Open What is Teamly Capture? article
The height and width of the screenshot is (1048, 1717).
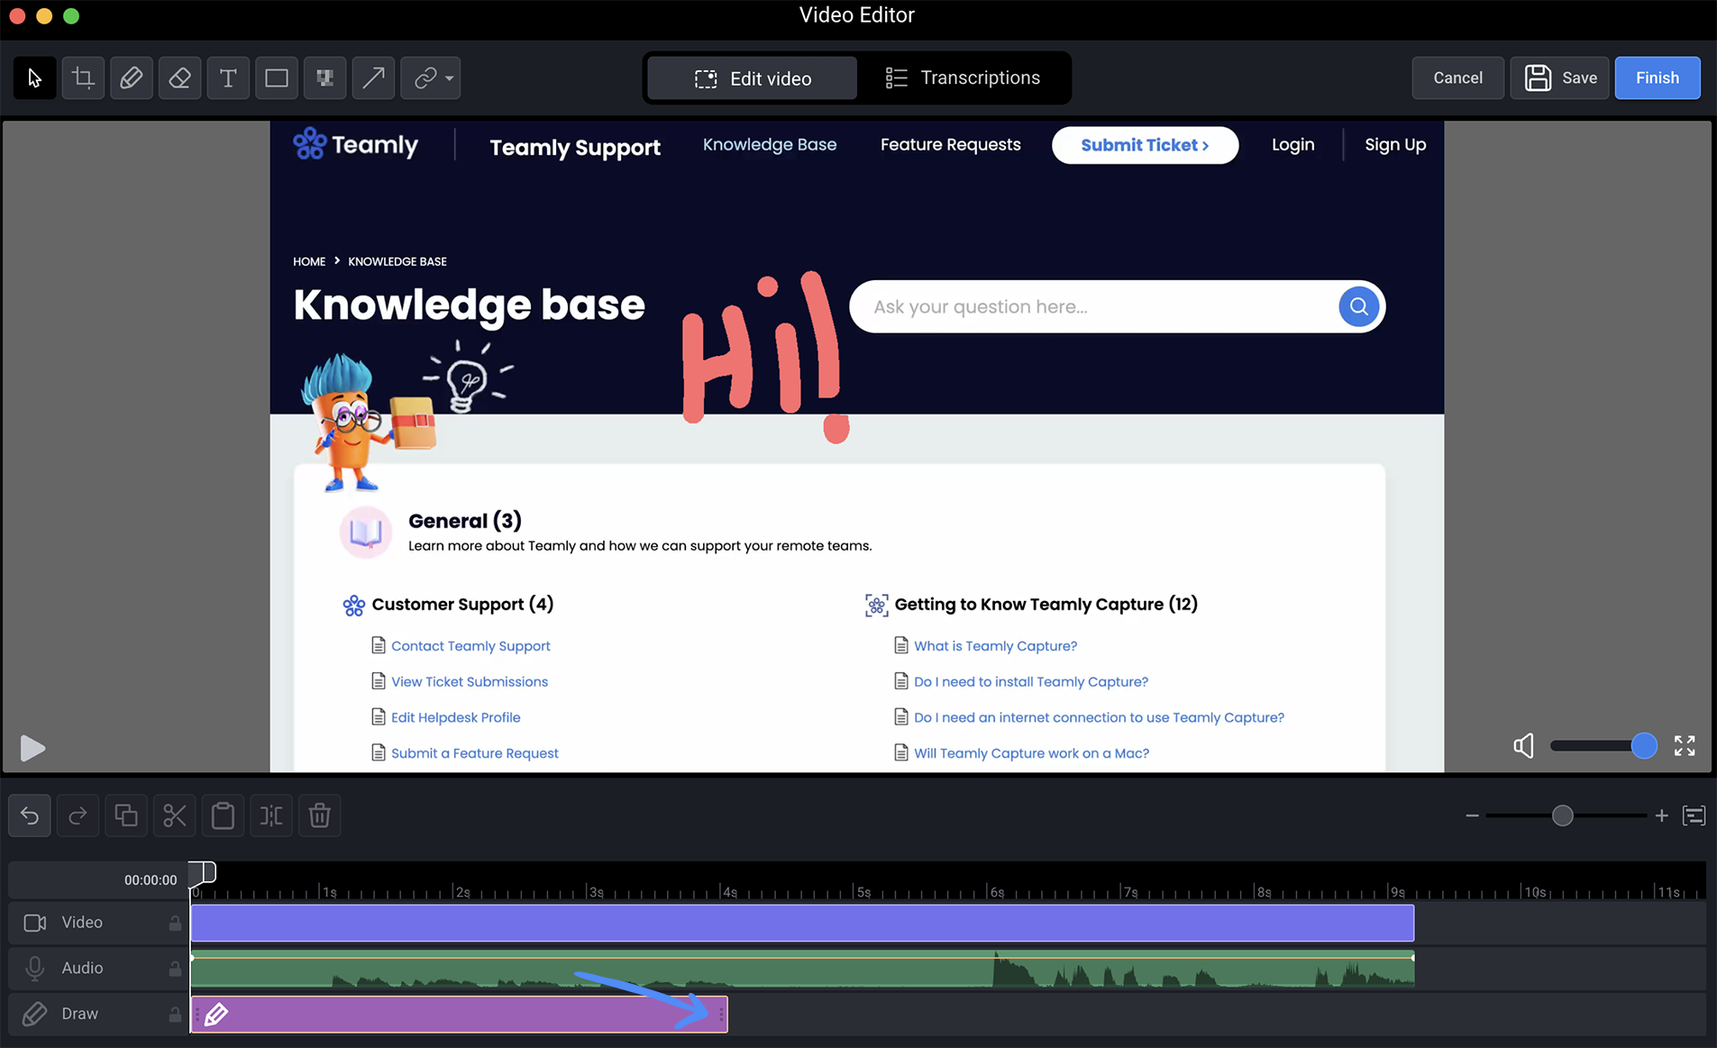(996, 646)
